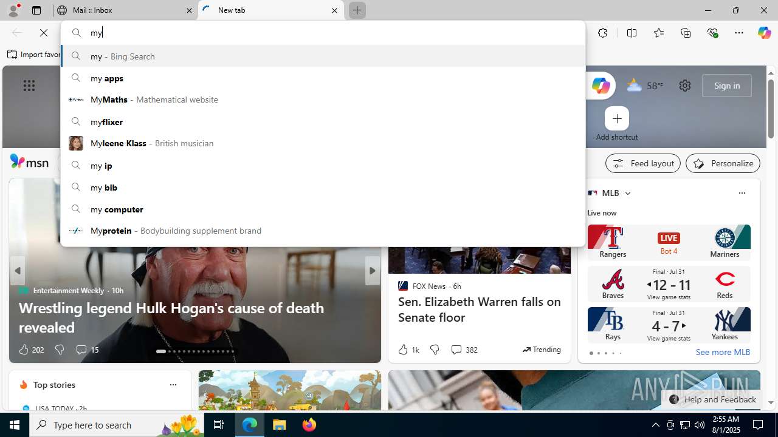Image resolution: width=778 pixels, height=437 pixels.
Task: Go to next carousel slide arrow
Action: tap(372, 271)
